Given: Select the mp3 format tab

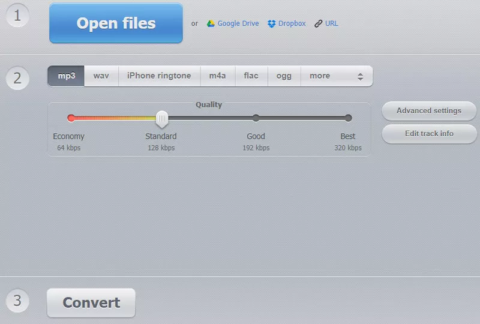Looking at the screenshot, I should (x=66, y=76).
